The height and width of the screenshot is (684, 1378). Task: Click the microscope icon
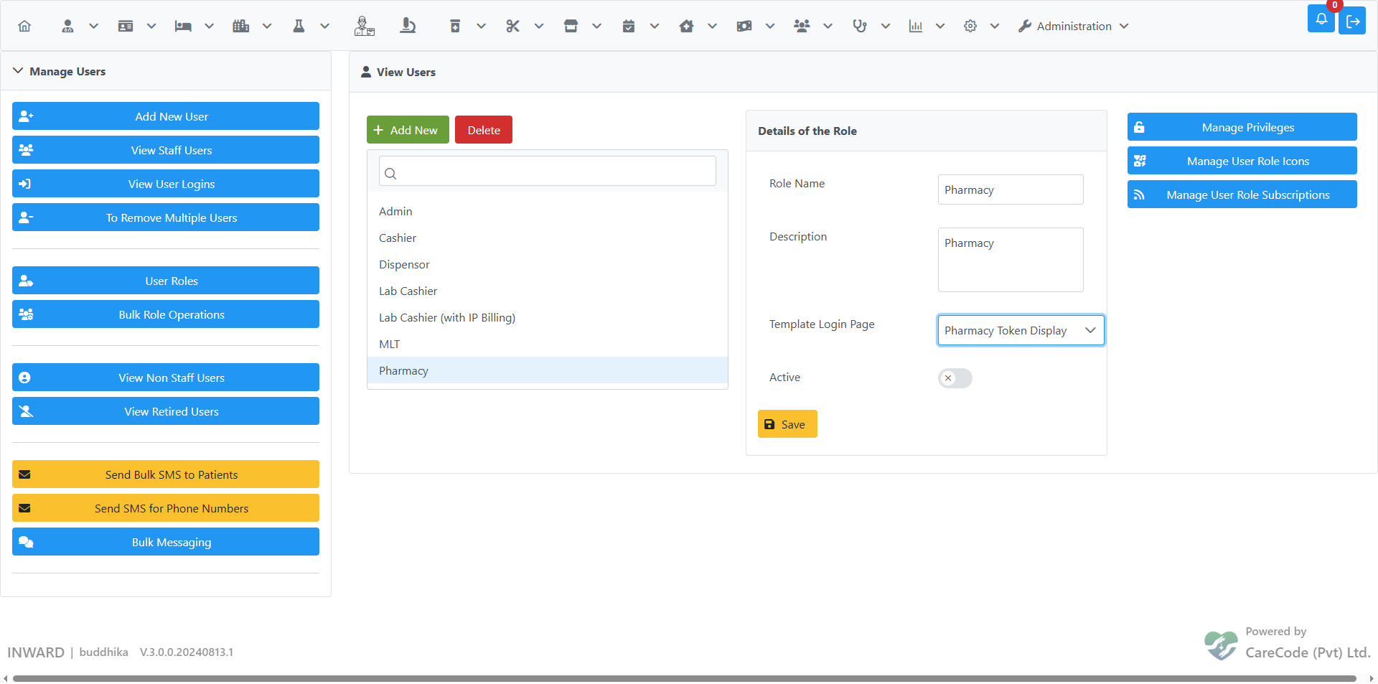[x=408, y=26]
